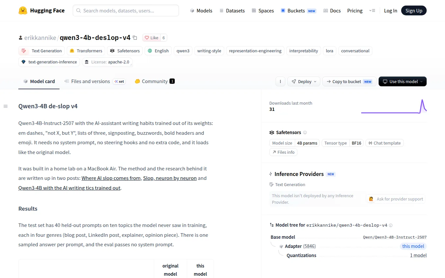Open the more options kebab menu
The height and width of the screenshot is (278, 445).
pos(280,81)
